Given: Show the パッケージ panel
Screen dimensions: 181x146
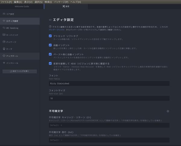Looking at the screenshot, I should point(20,42).
